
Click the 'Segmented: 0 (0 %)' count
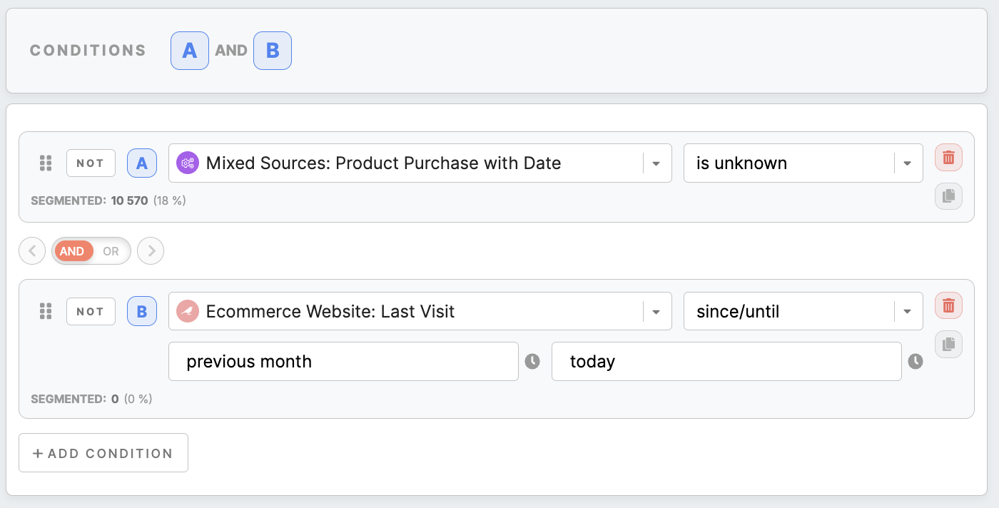coord(92,399)
